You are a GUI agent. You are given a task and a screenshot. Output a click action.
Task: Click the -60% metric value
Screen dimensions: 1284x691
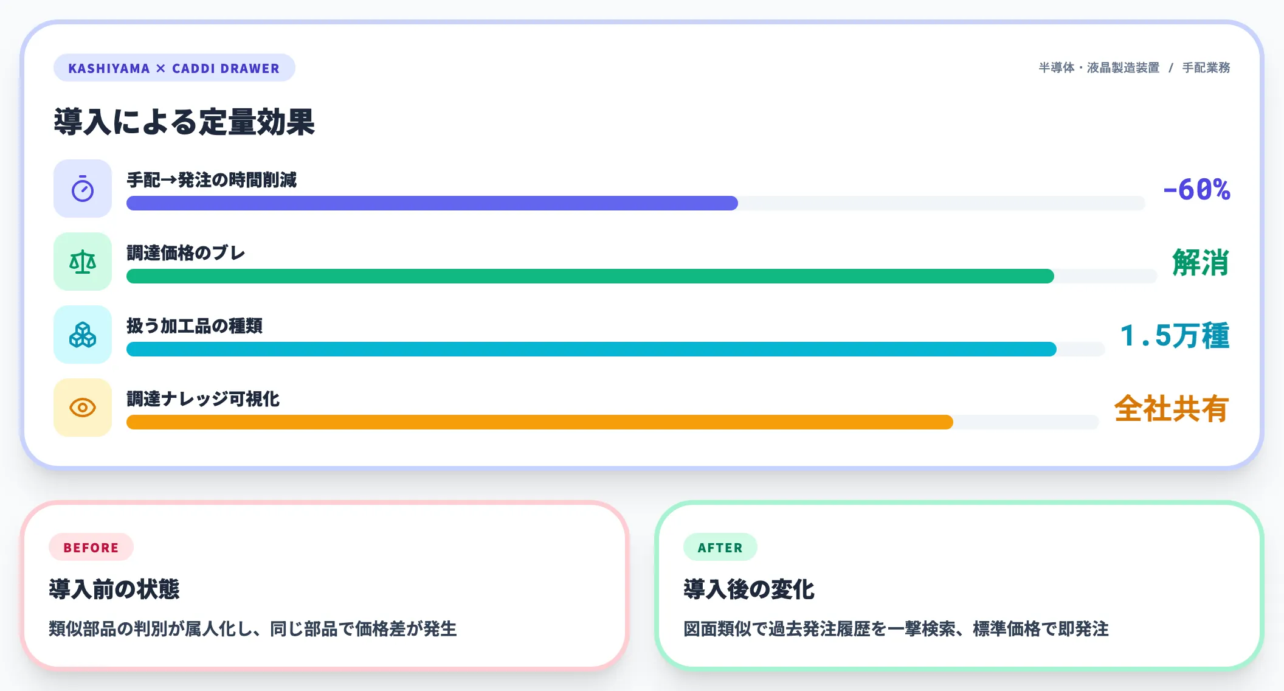1196,190
